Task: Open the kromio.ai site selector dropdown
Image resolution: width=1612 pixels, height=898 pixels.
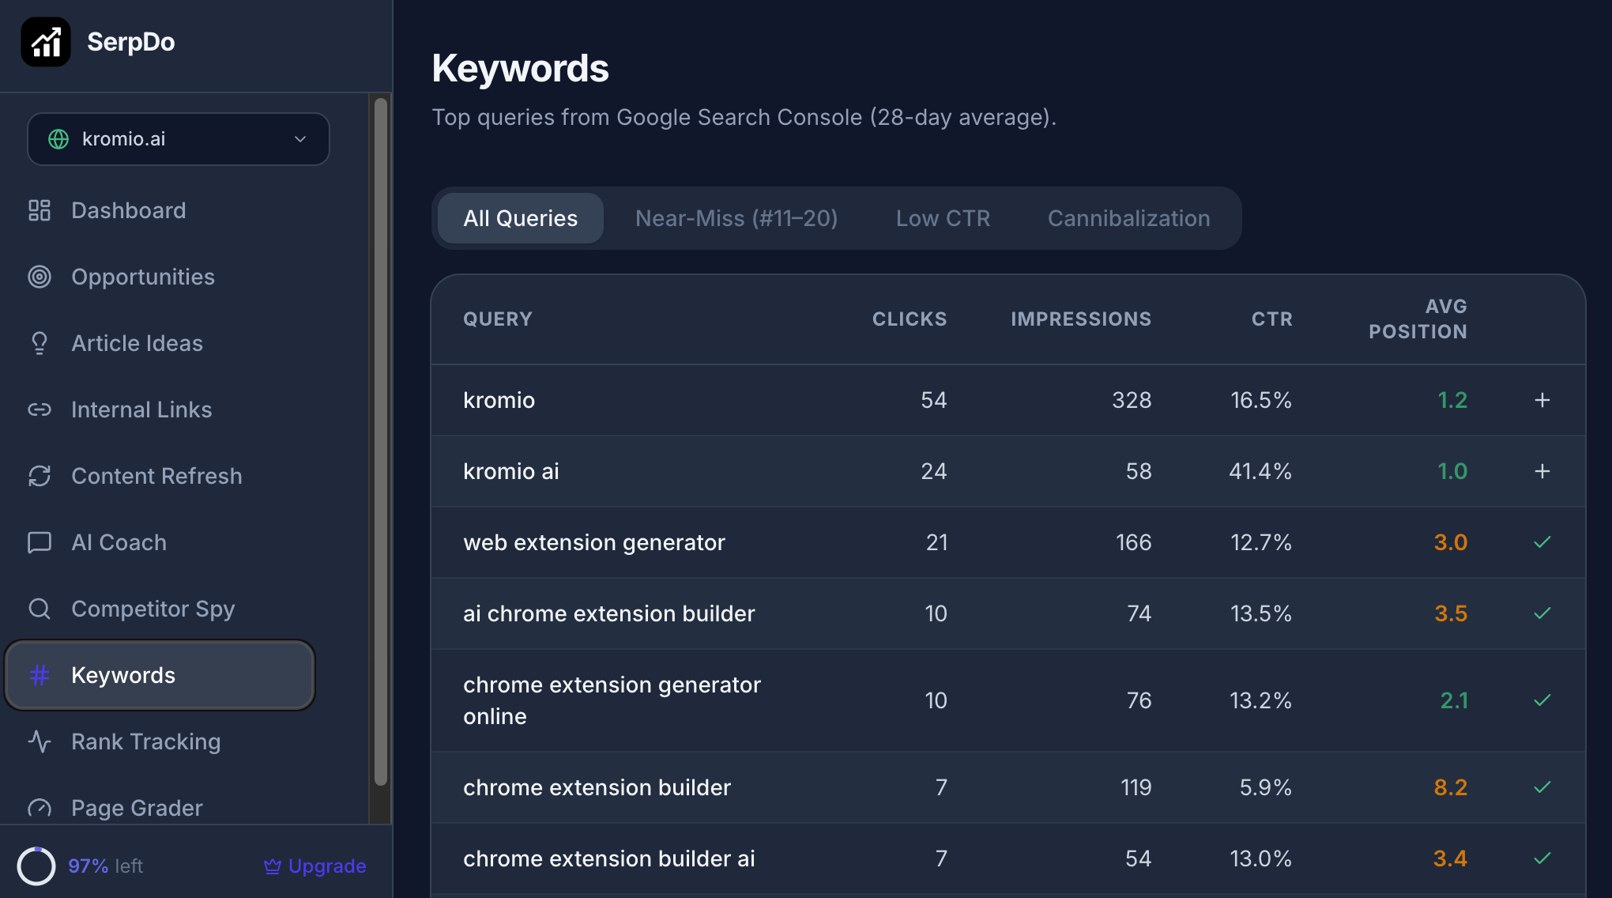Action: click(x=179, y=139)
